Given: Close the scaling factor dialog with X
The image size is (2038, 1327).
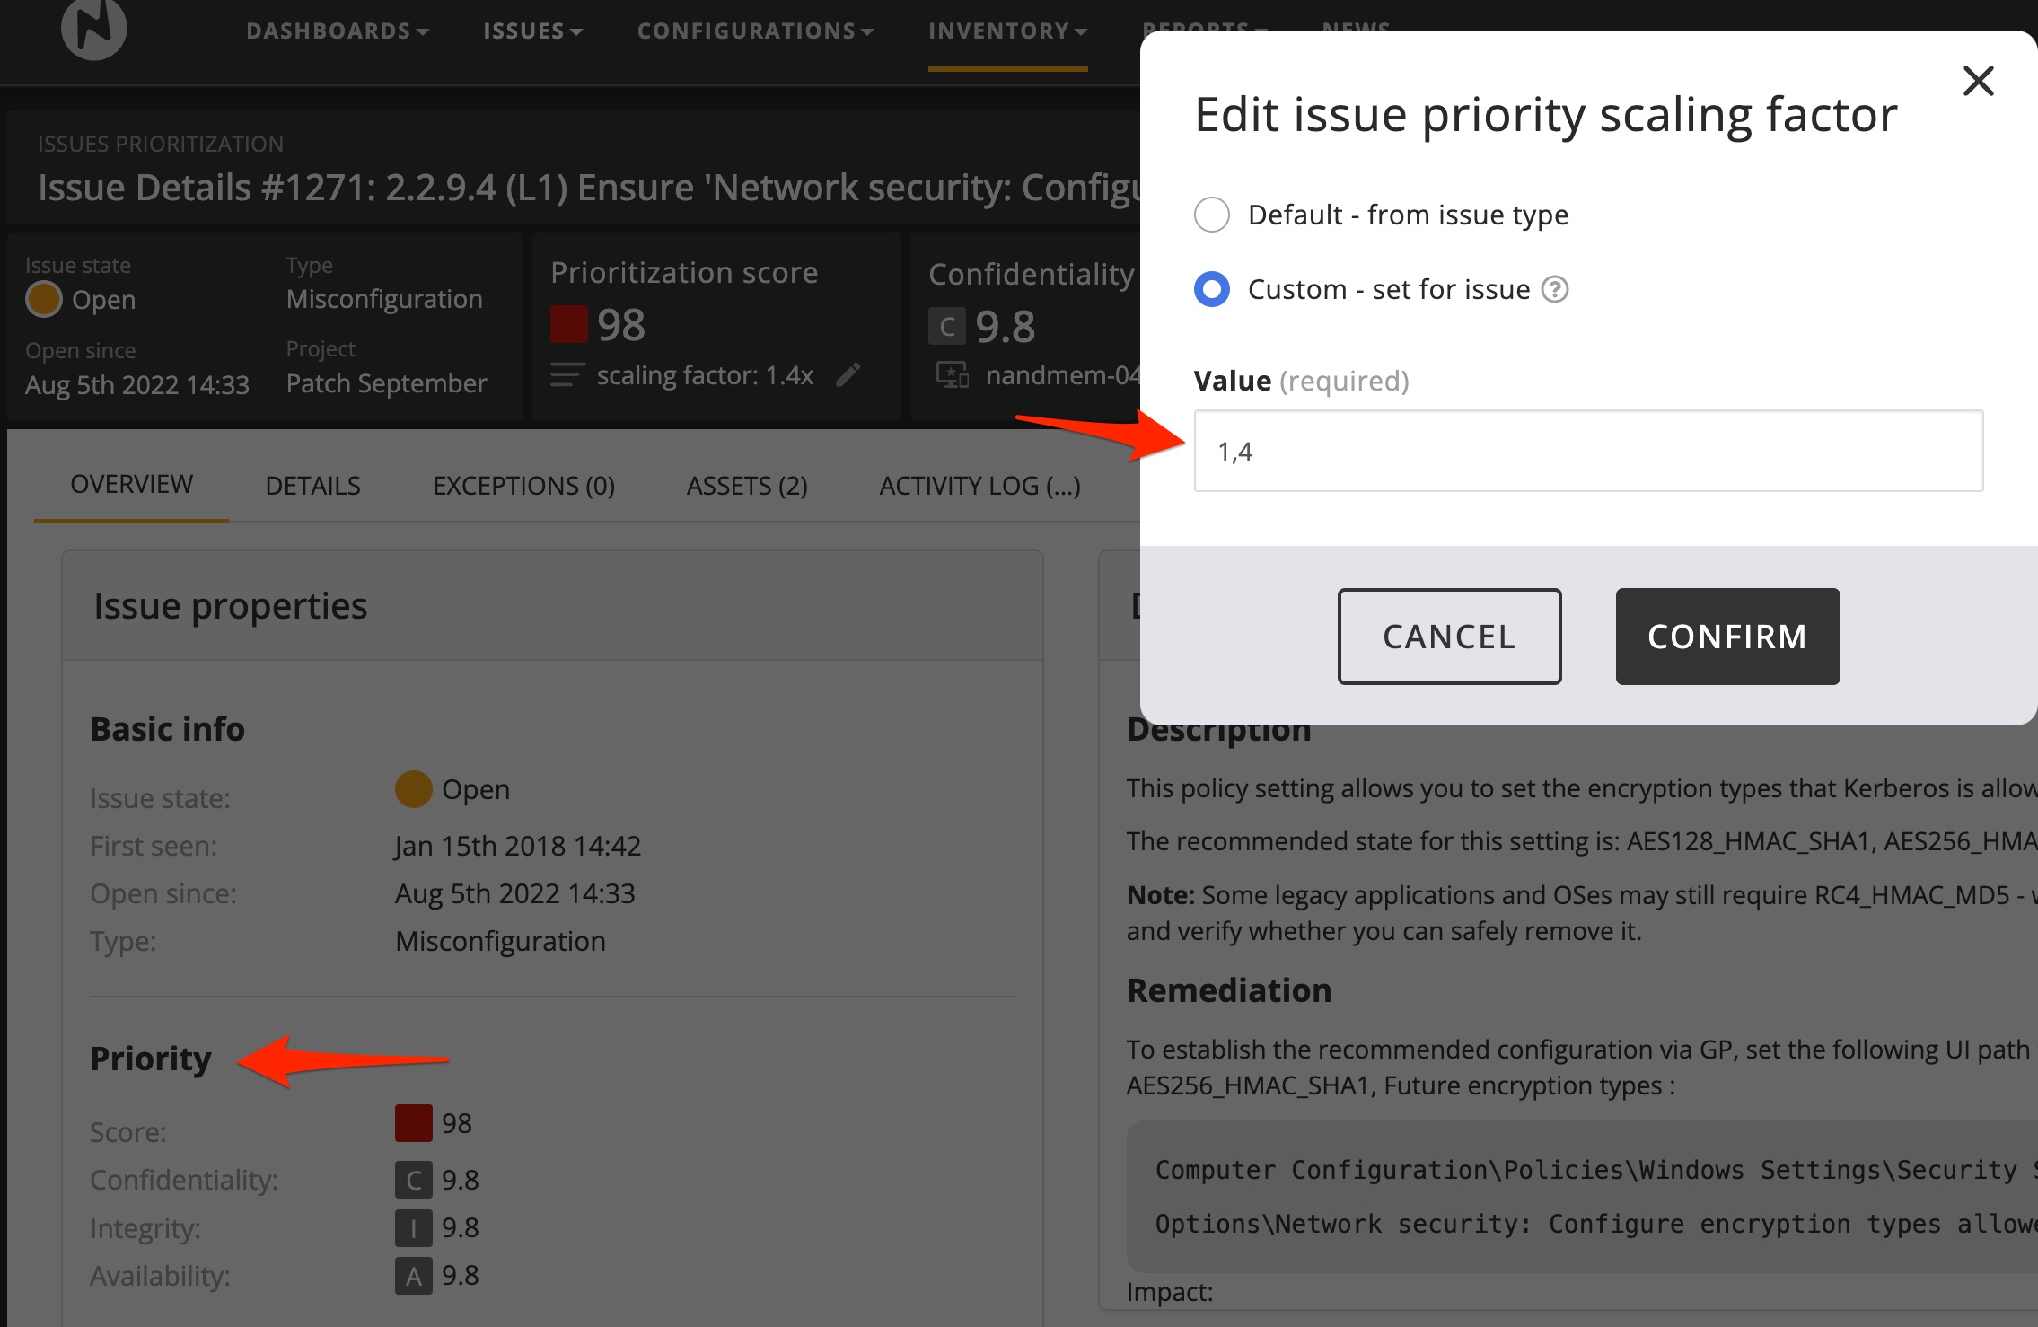Looking at the screenshot, I should coord(1978,82).
